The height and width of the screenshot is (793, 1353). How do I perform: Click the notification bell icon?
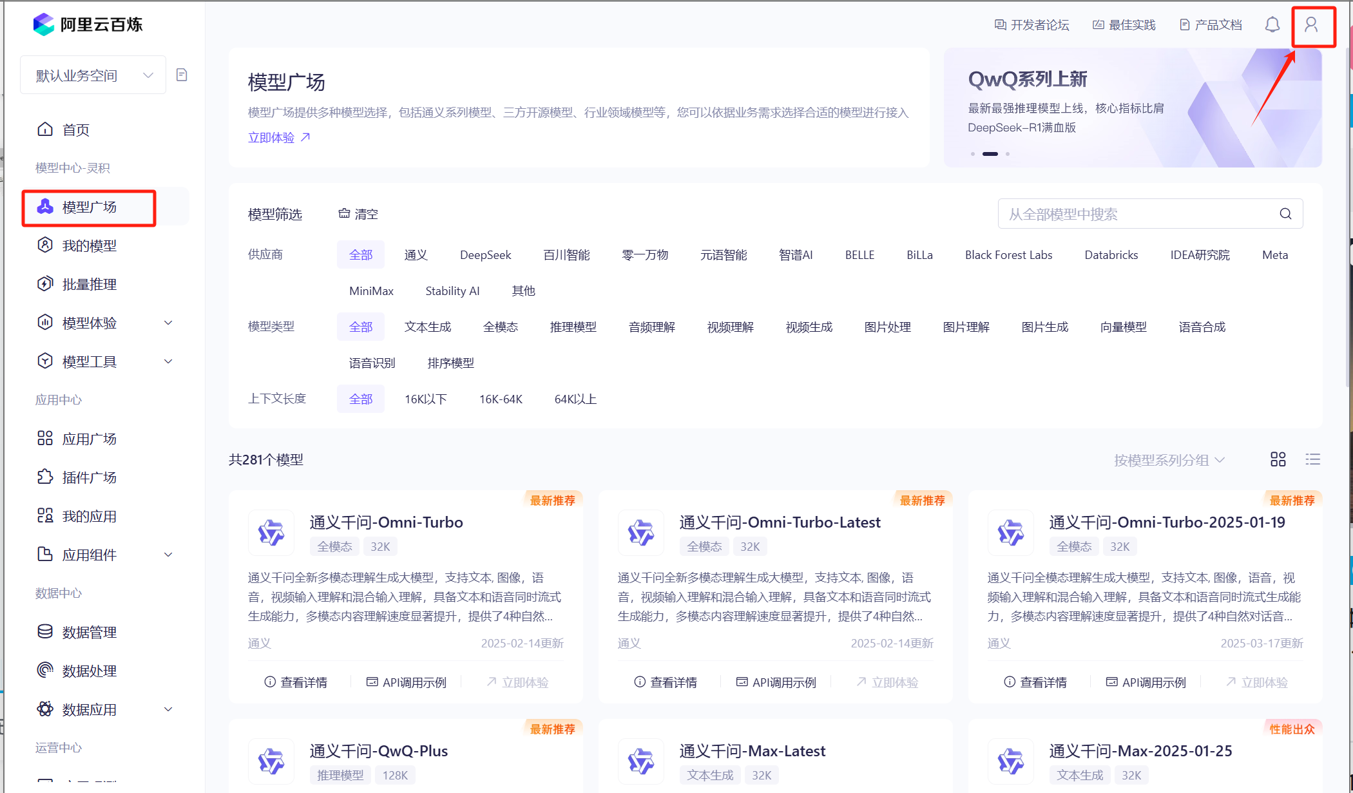[1272, 25]
